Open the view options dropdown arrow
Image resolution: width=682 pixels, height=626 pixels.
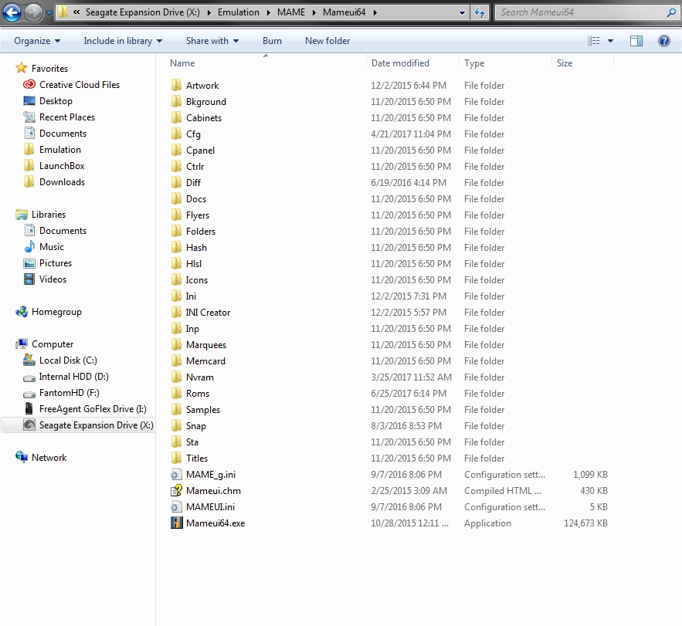(x=610, y=41)
